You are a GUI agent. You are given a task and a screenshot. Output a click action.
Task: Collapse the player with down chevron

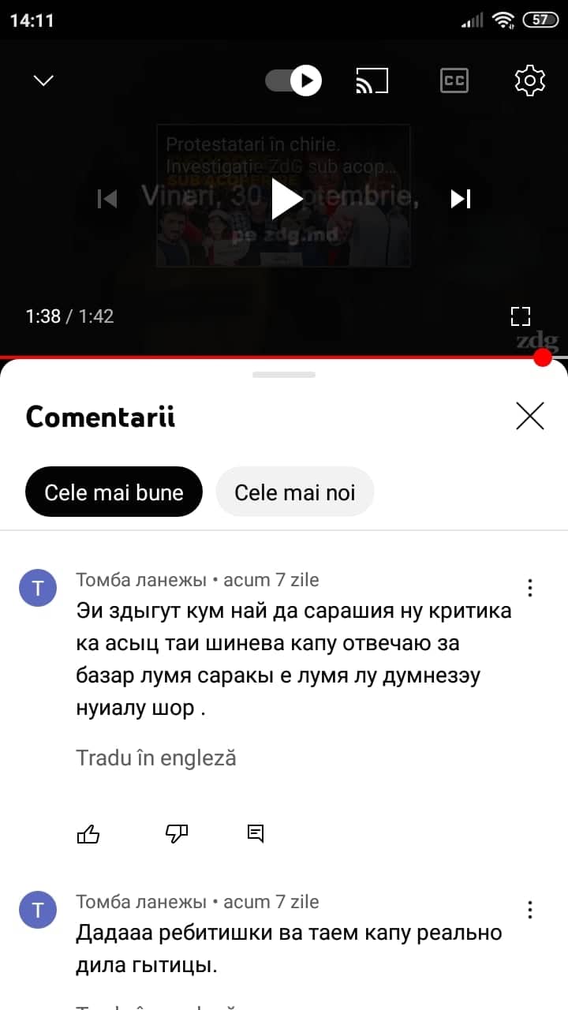43,80
